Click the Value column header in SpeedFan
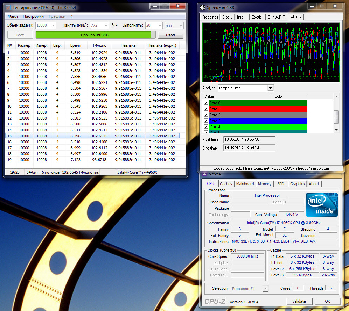 click(x=237, y=96)
